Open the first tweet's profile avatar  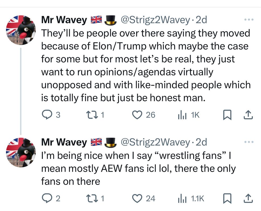coord(21,30)
